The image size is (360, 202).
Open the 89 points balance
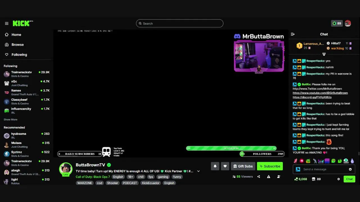pyautogui.click(x=337, y=24)
